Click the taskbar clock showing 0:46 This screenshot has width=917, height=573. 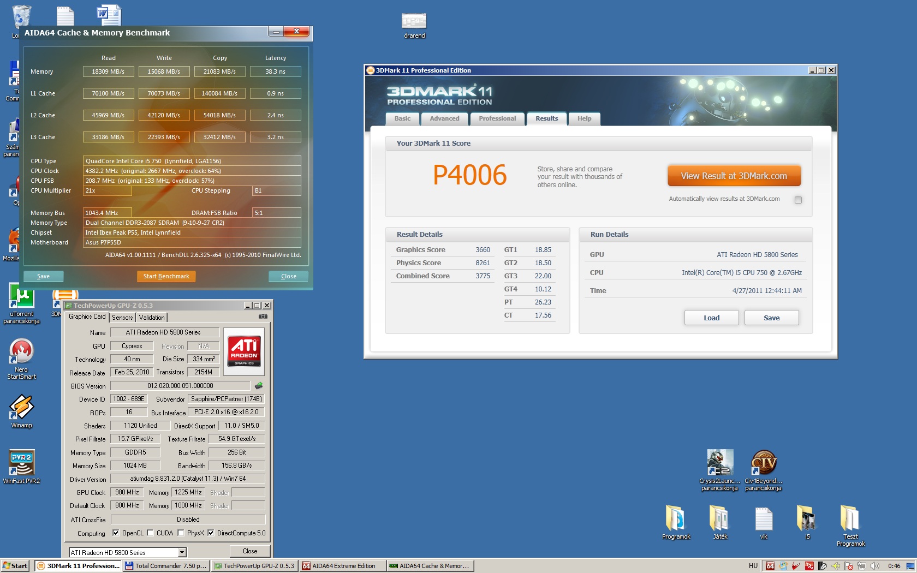coord(894,566)
